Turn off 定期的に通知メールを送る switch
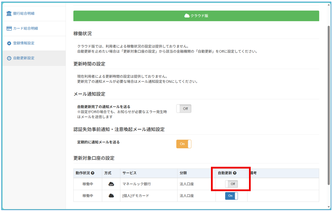 184,144
